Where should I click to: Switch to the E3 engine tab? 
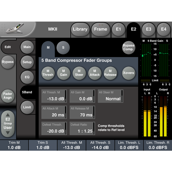tap(149, 29)
